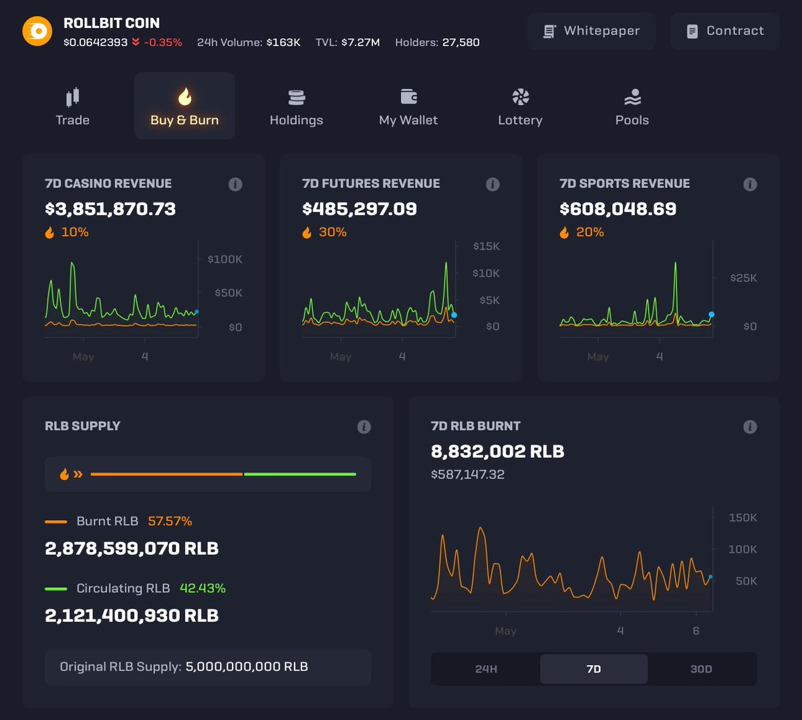The image size is (802, 720).
Task: Click the info icon on RLB Supply card
Action: coord(364,427)
